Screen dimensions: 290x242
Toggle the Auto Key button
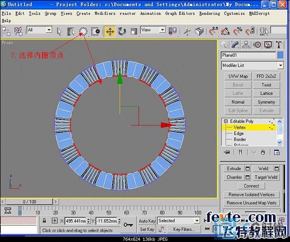(x=147, y=221)
